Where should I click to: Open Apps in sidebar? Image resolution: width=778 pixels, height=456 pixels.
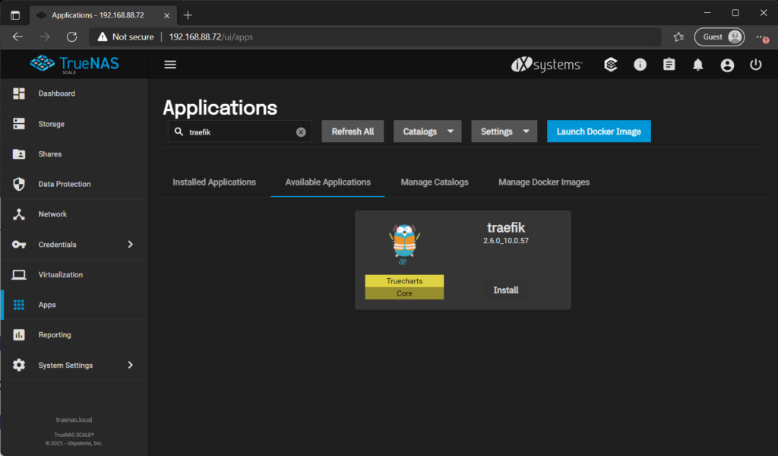[x=74, y=305]
